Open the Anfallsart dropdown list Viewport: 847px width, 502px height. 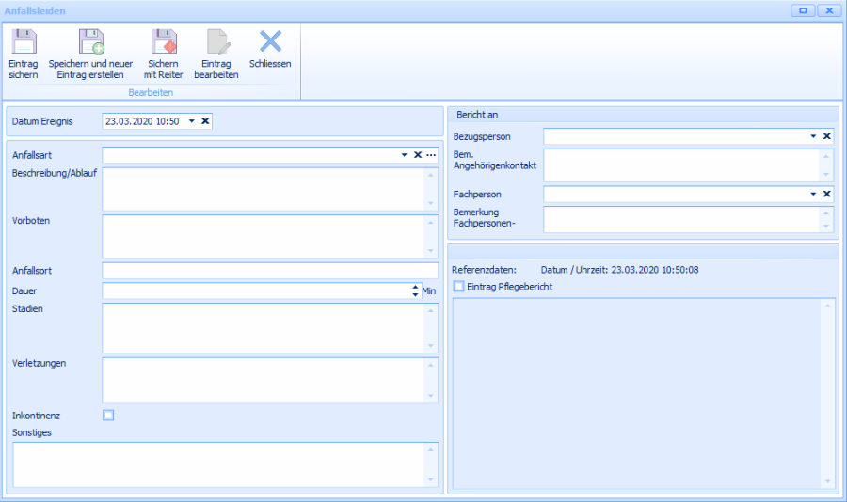[404, 154]
